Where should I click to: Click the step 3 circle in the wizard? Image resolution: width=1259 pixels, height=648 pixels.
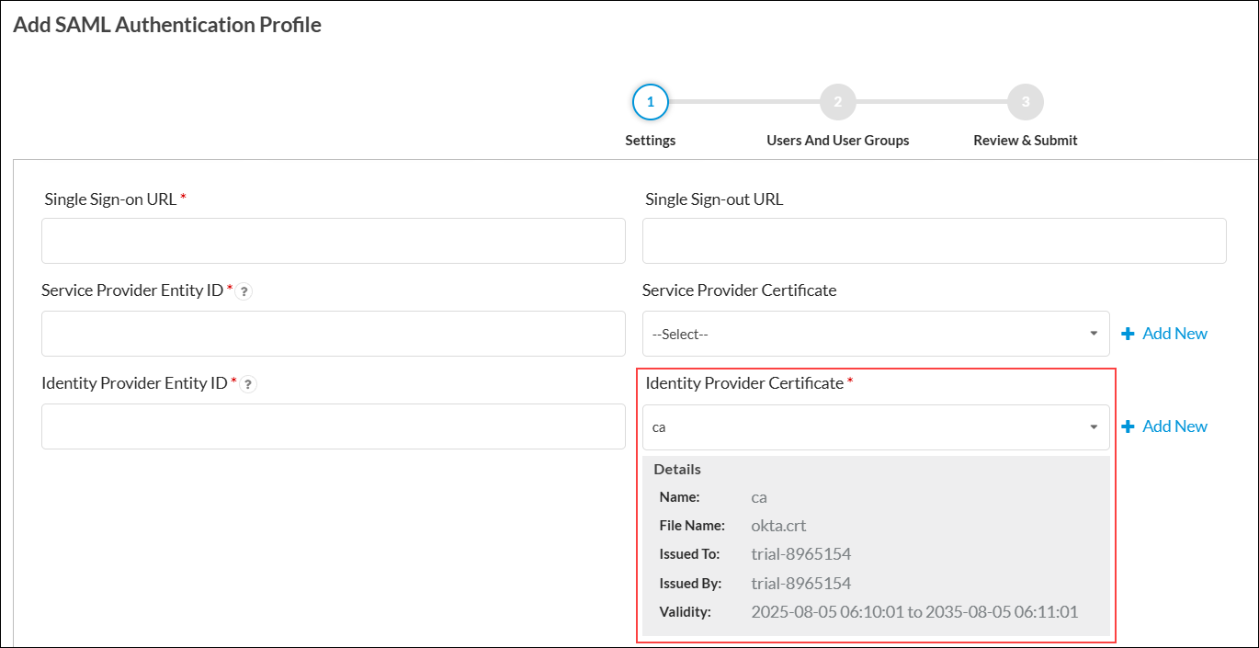coord(1025,102)
